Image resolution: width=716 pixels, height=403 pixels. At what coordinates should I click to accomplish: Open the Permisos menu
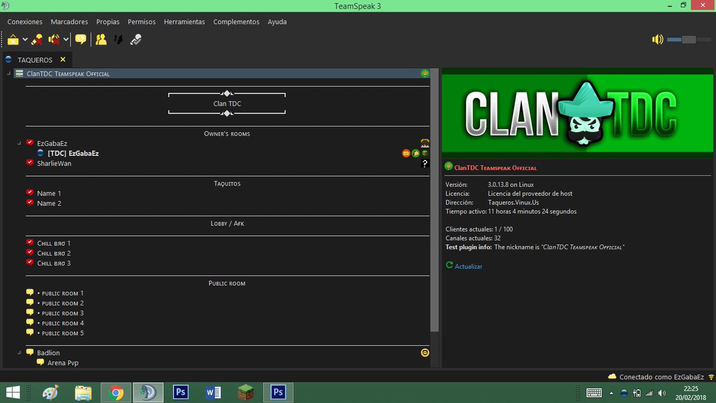(x=141, y=21)
